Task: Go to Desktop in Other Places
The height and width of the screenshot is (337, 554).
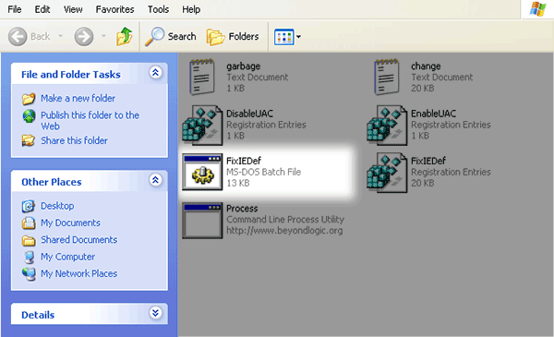Action: click(57, 206)
